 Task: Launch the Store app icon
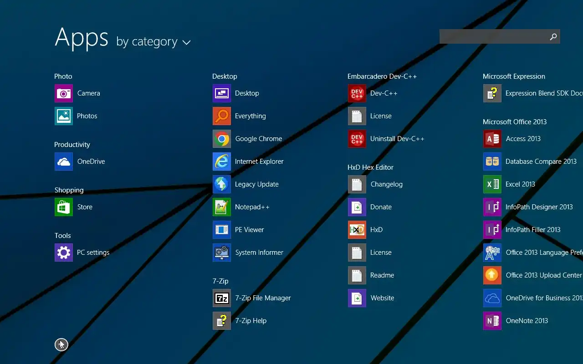(x=64, y=207)
